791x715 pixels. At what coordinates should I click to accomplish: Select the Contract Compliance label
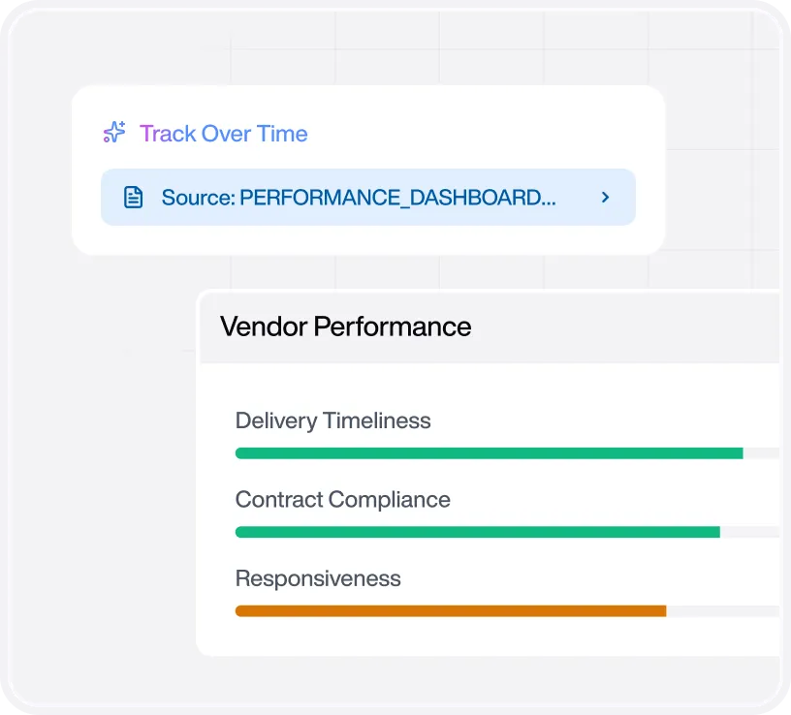point(342,500)
